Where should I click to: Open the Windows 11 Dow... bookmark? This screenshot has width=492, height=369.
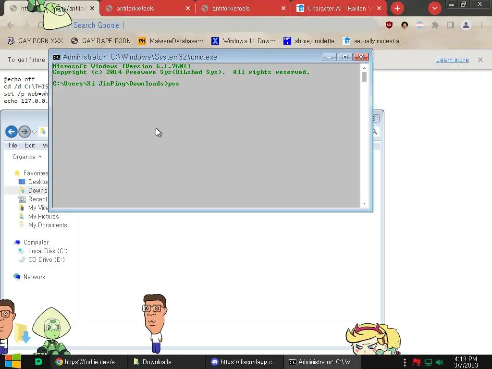[x=244, y=41]
